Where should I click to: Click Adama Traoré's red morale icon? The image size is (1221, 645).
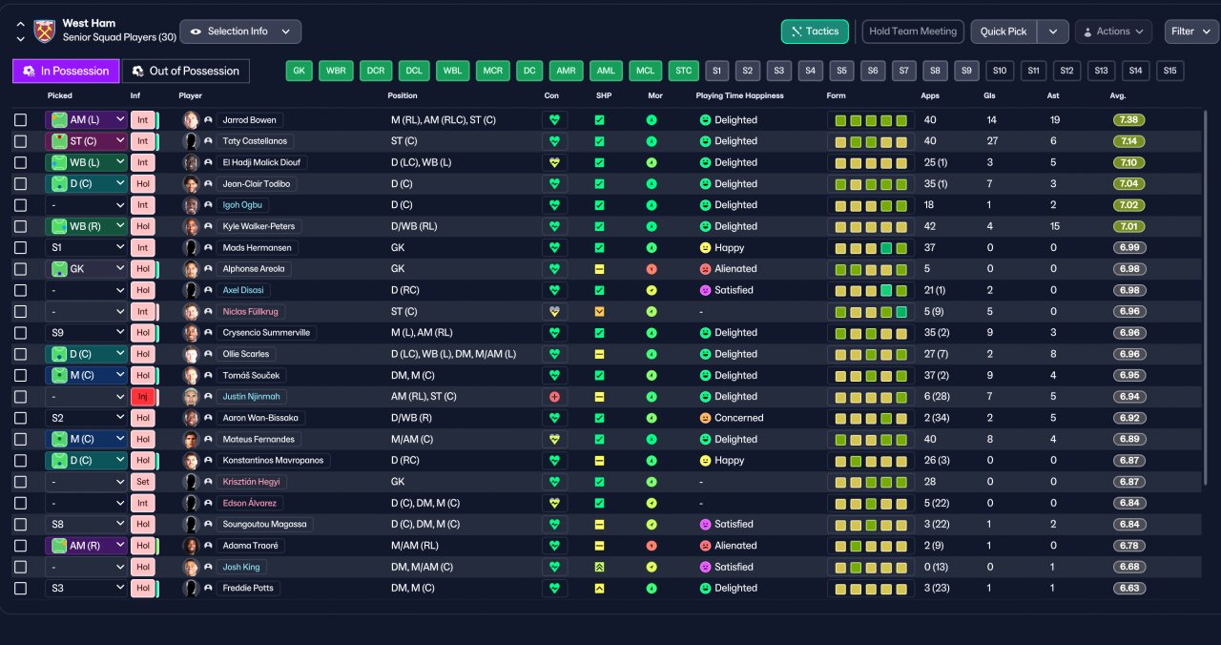[x=652, y=546]
